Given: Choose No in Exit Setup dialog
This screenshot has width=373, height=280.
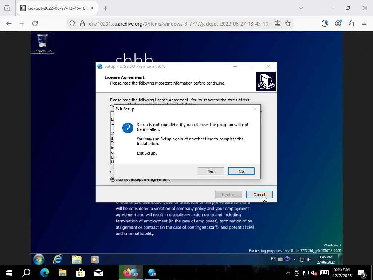Looking at the screenshot, I should pyautogui.click(x=241, y=171).
